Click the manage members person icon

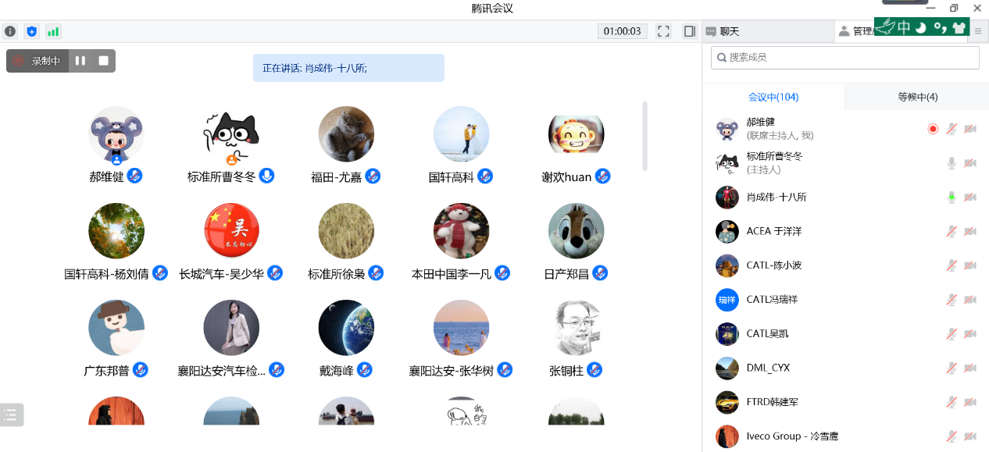tap(845, 30)
